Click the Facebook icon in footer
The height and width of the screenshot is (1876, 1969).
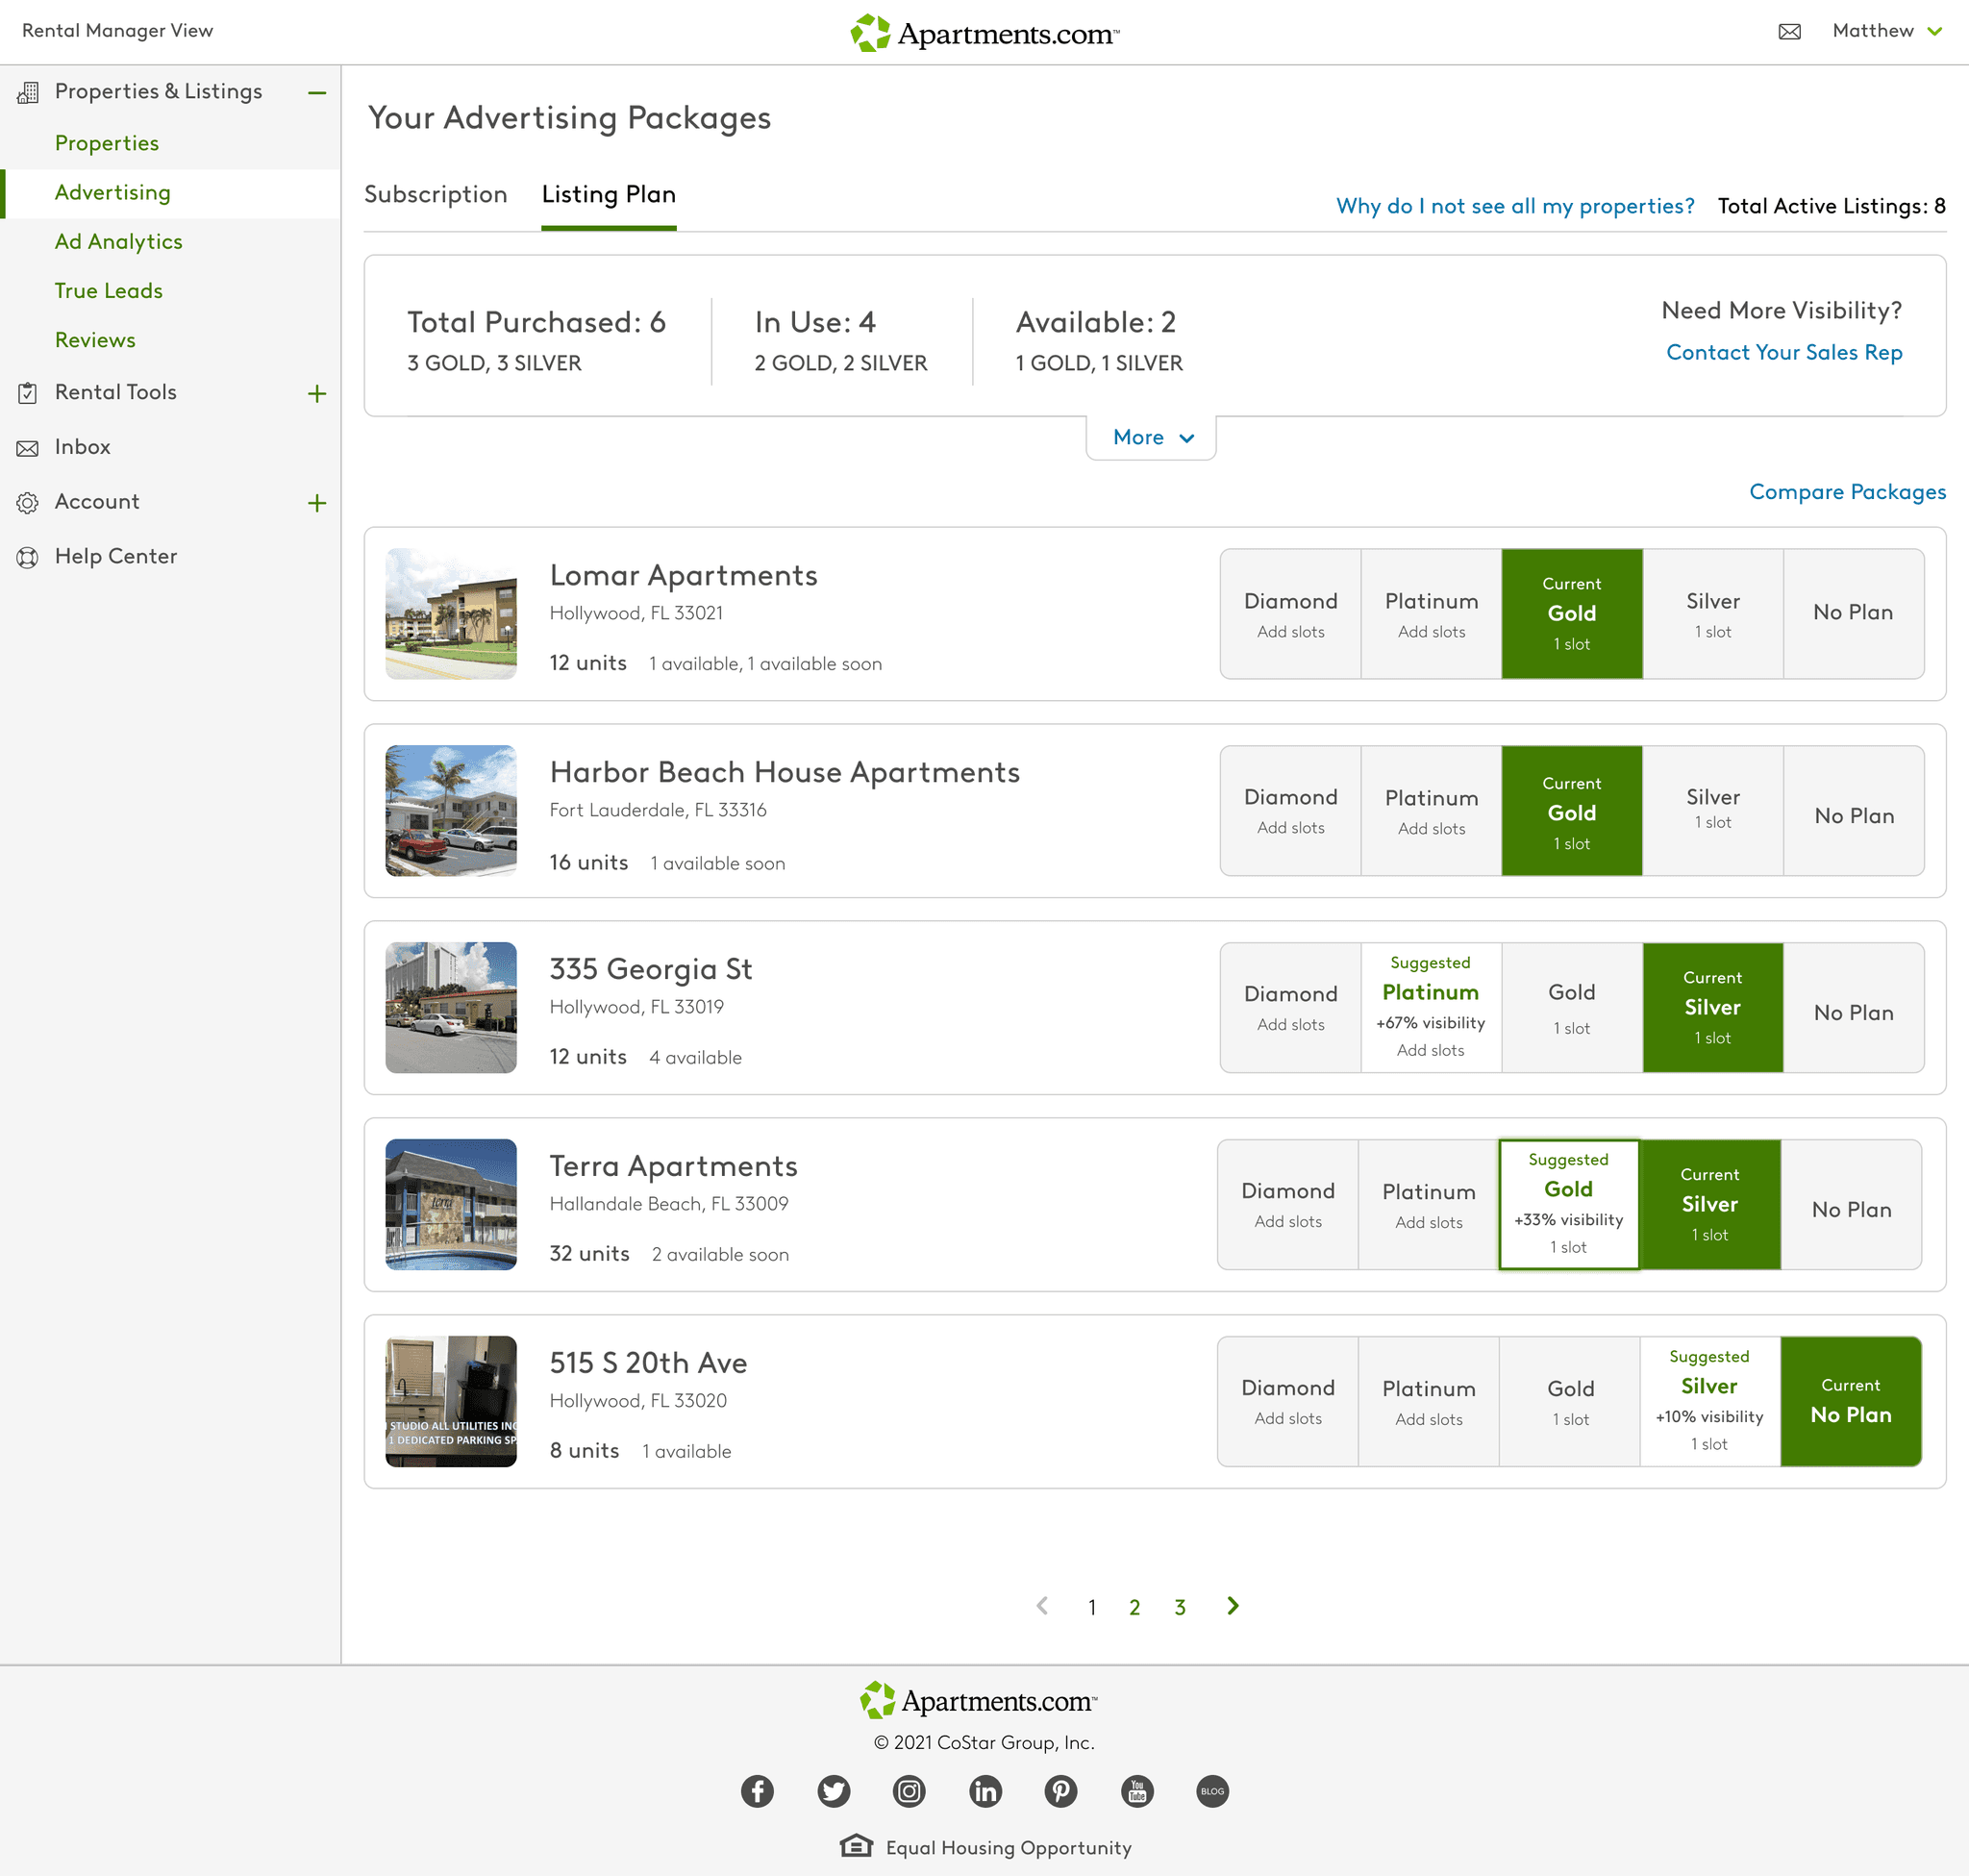[757, 1791]
